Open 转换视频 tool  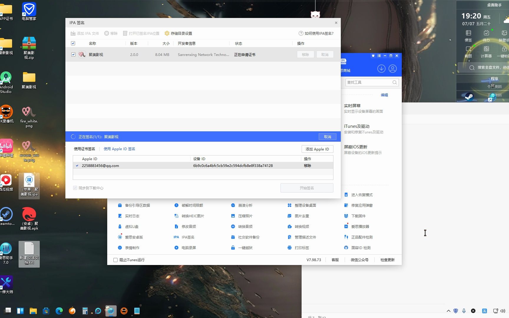coord(298,227)
